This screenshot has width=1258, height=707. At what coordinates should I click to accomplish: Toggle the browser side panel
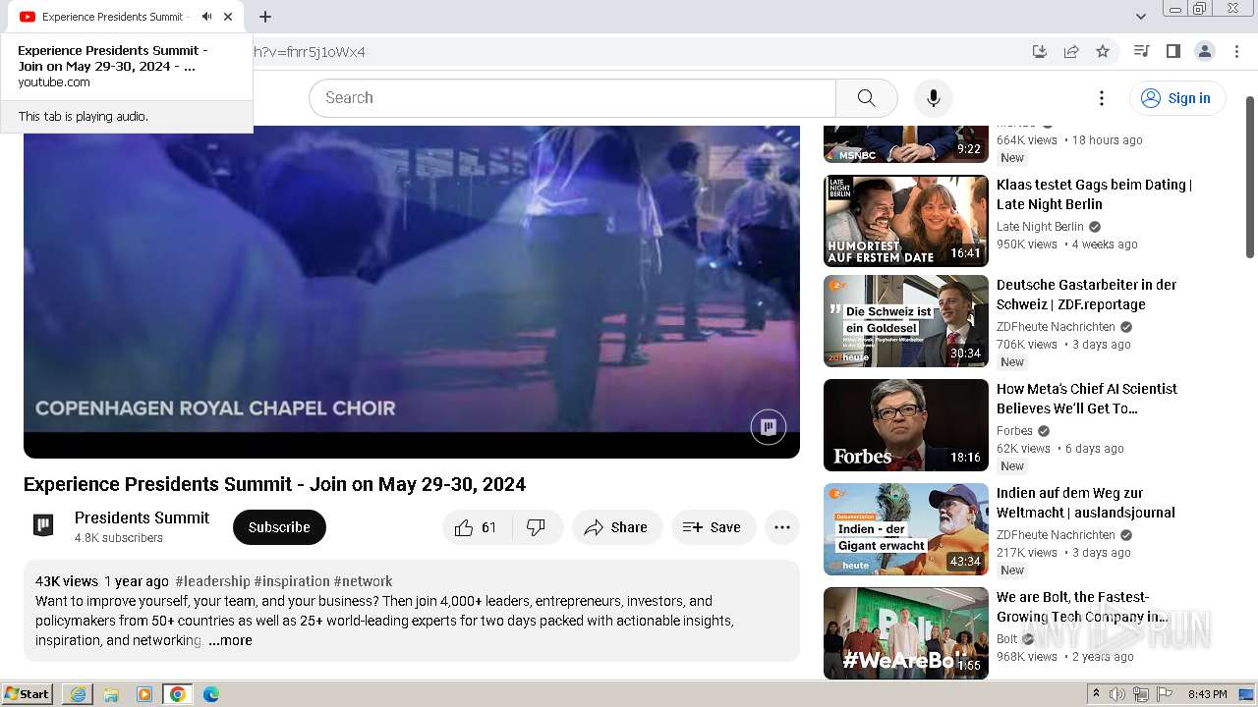coord(1172,51)
